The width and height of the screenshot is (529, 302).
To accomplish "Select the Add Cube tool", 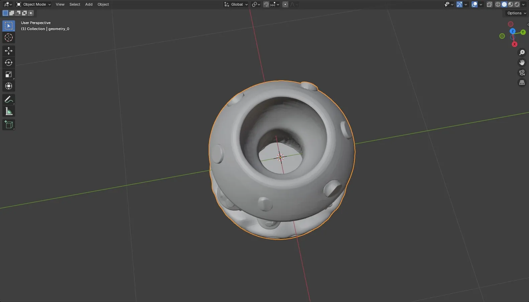I will tap(9, 125).
